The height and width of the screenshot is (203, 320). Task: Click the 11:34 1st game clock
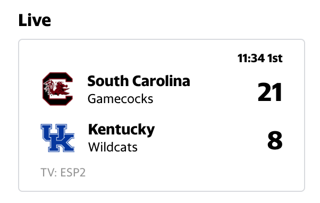(x=260, y=58)
